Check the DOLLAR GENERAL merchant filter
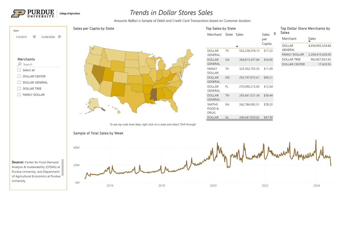Screen dimensions: 341x227 click(x=19, y=83)
